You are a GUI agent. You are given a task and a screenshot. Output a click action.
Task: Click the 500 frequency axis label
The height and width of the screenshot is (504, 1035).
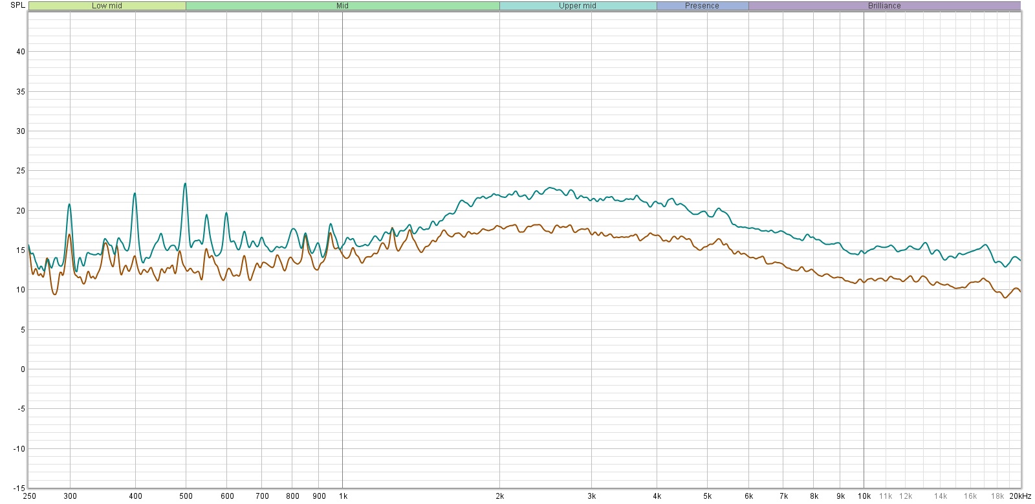coord(186,496)
